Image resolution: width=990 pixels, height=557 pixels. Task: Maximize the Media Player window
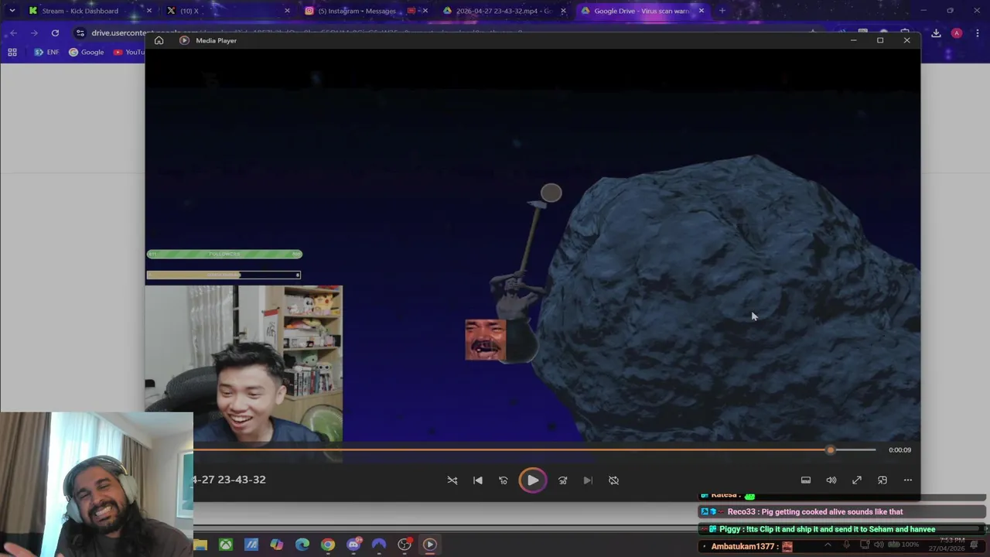(x=880, y=40)
